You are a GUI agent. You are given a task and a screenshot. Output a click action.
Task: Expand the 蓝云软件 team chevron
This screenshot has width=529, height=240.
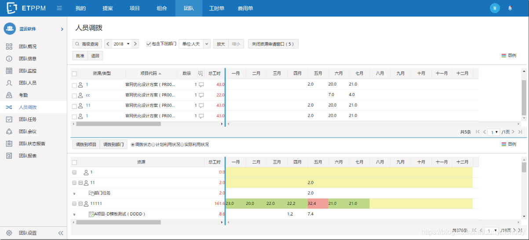point(62,29)
